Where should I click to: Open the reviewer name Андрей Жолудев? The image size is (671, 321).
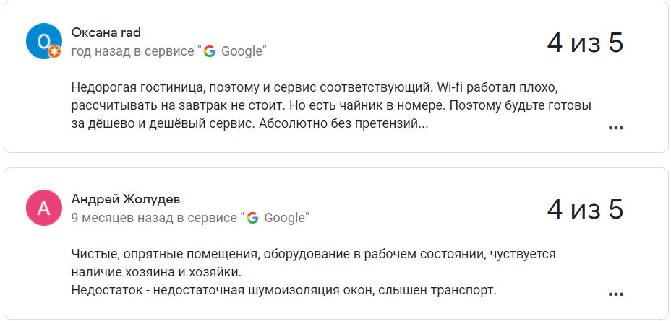[x=126, y=199]
